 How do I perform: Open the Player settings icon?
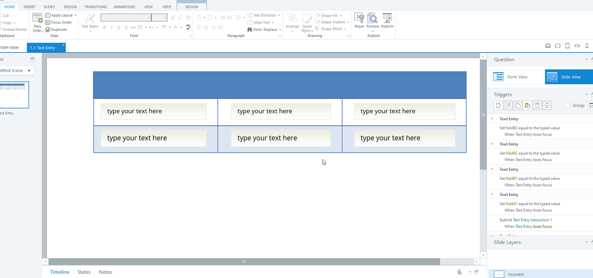(359, 18)
